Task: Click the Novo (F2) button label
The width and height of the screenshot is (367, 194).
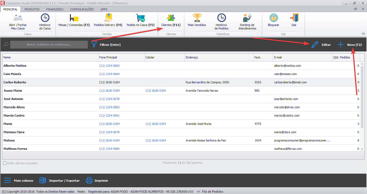Action: (355, 45)
